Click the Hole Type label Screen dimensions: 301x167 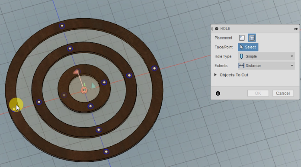(x=223, y=56)
